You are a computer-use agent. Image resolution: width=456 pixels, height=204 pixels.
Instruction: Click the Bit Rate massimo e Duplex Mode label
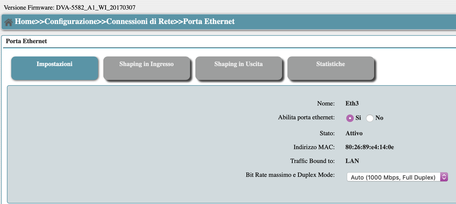(x=290, y=175)
